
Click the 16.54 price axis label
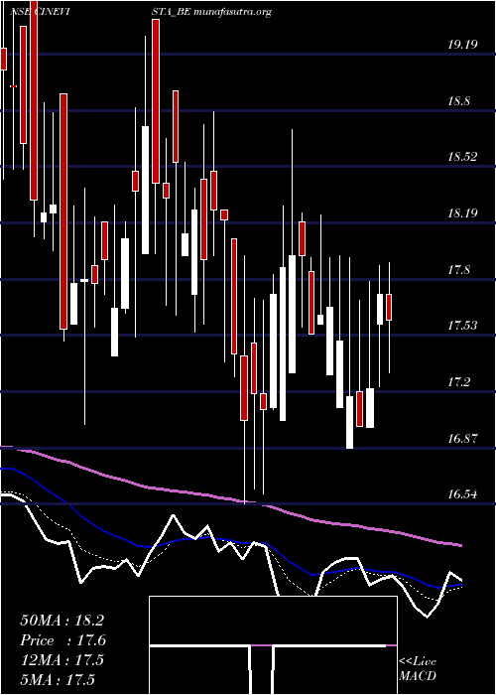coord(461,494)
